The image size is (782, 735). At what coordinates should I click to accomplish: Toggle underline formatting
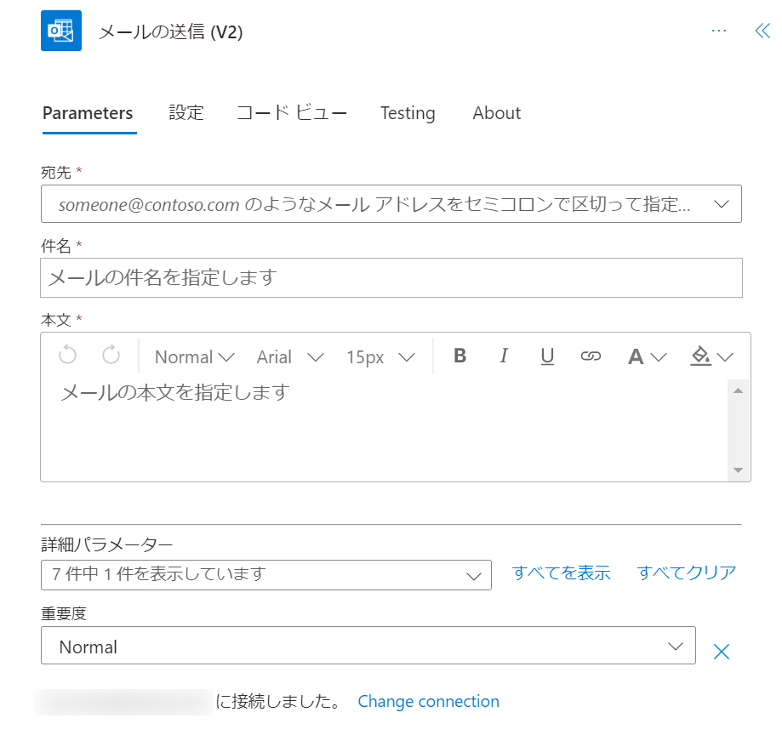547,356
